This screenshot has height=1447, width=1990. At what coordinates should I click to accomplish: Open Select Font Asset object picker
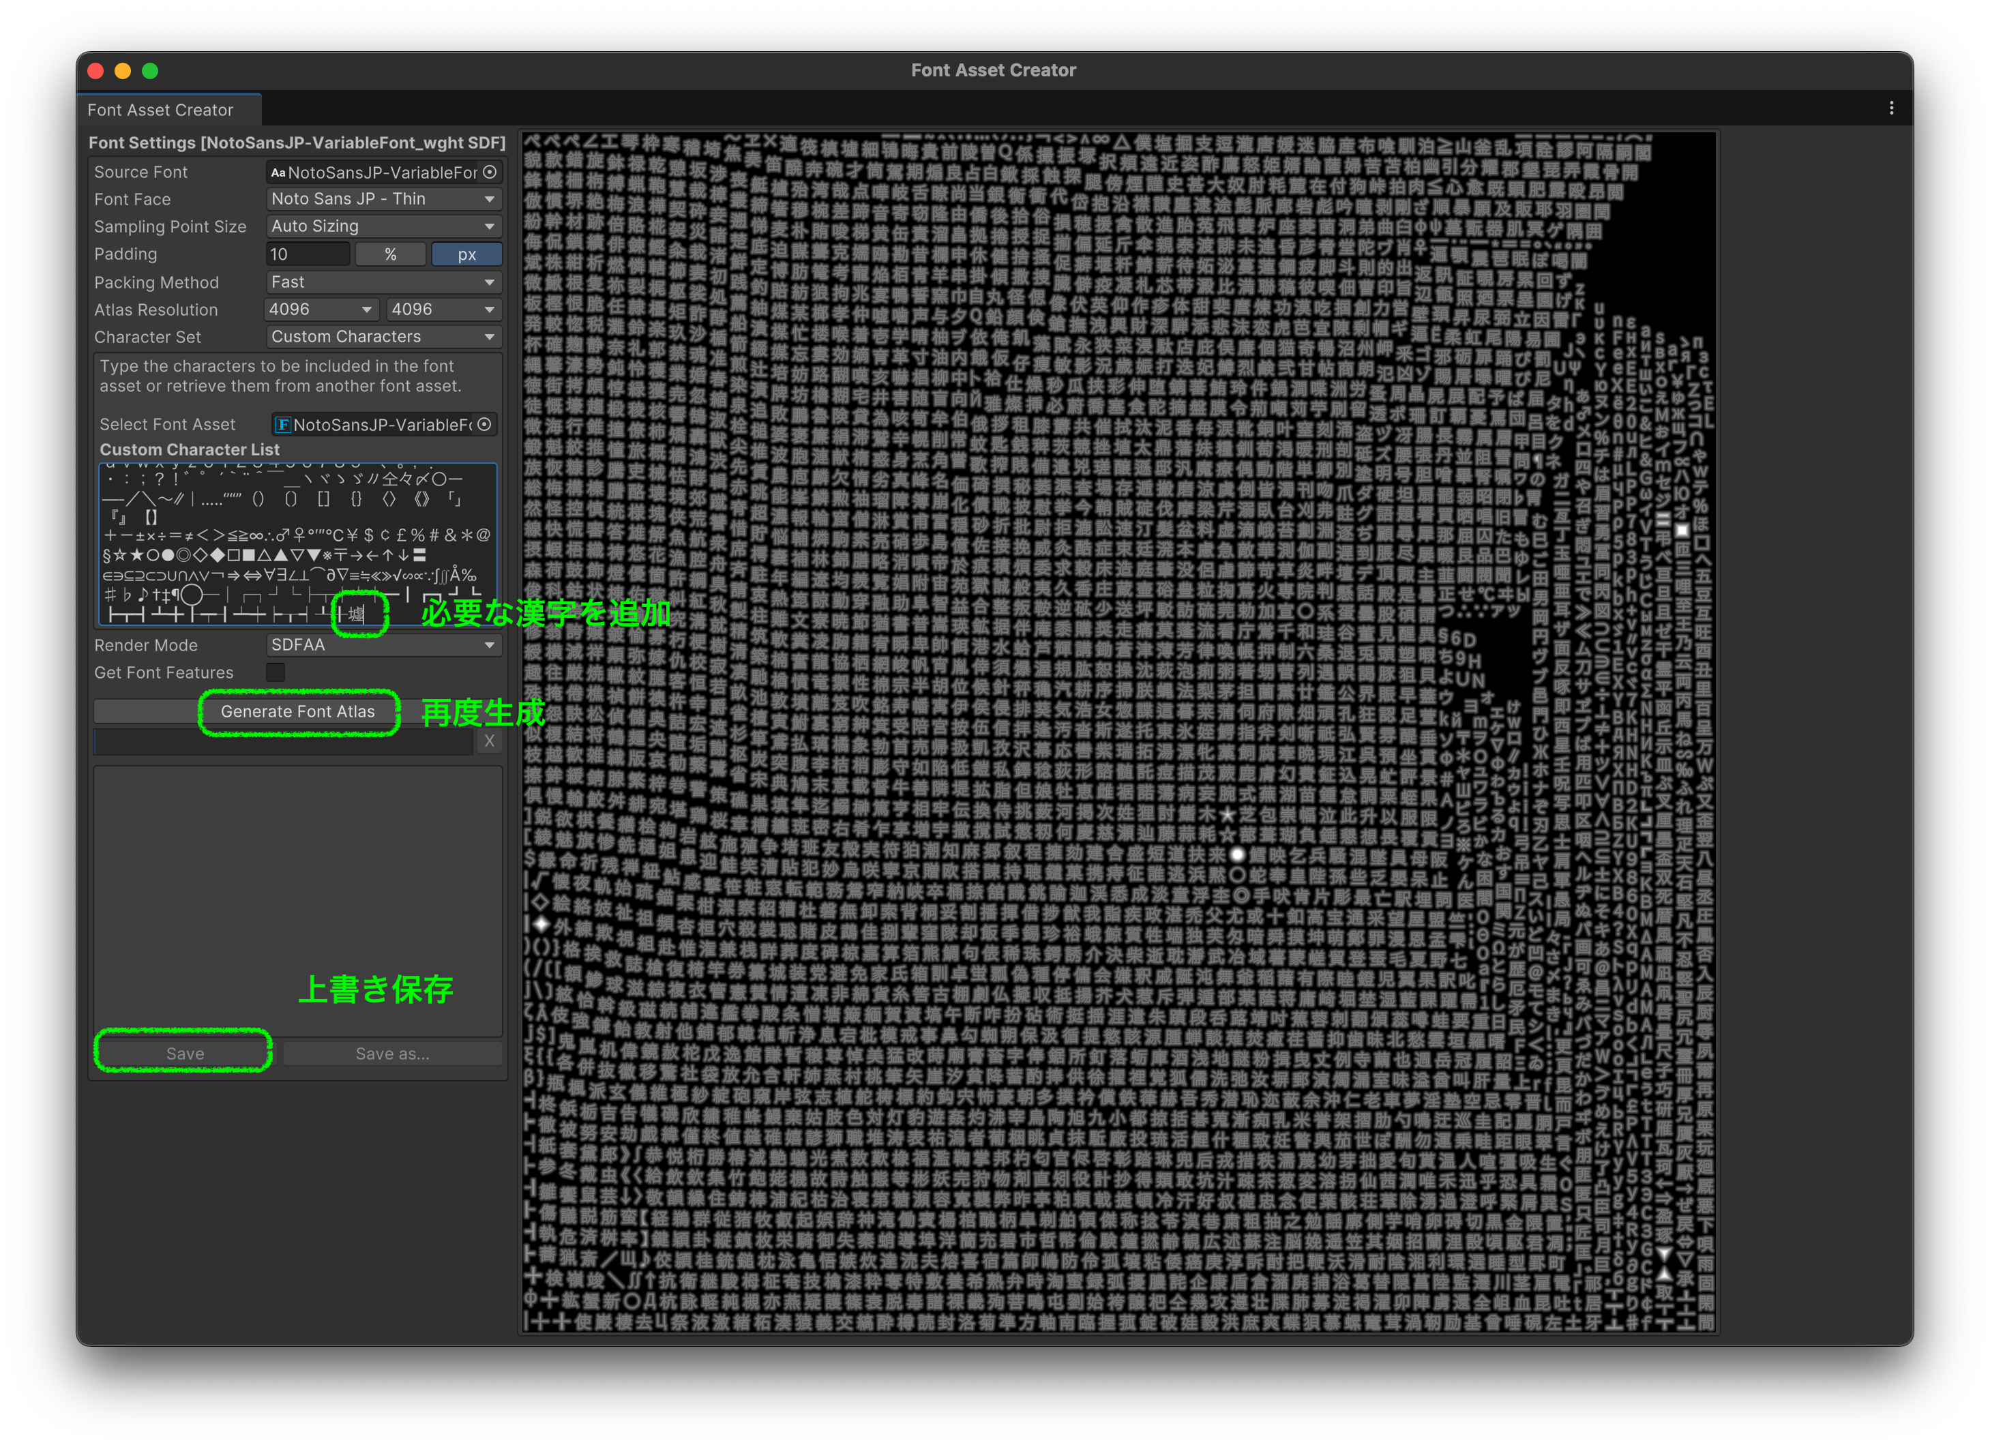pyautogui.click(x=484, y=425)
